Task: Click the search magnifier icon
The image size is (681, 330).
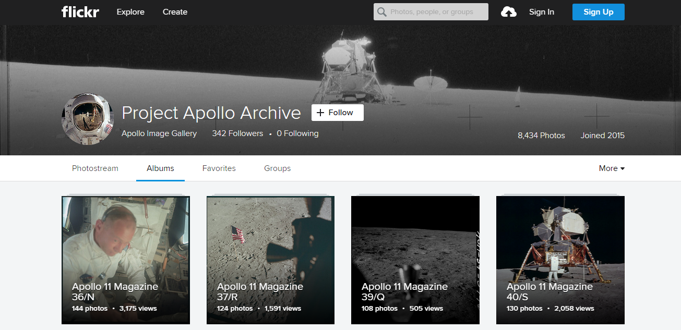Action: click(382, 12)
